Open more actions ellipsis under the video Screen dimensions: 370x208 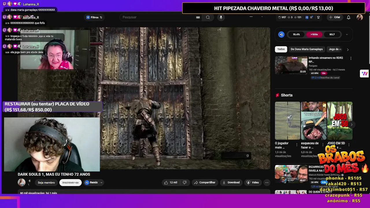[267, 183]
